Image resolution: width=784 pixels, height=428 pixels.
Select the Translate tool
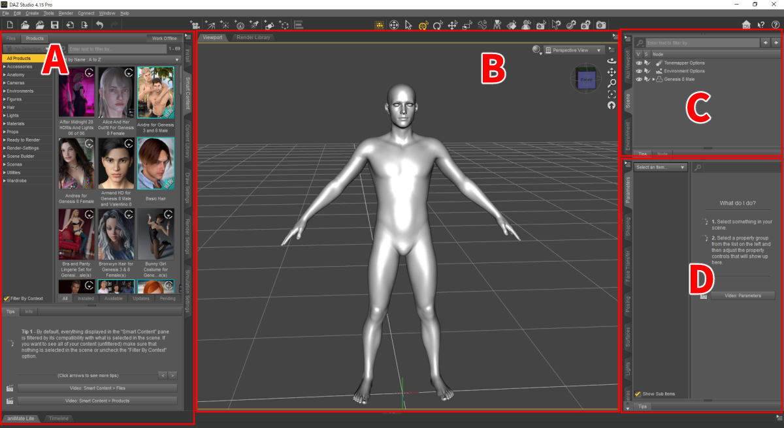[453, 25]
